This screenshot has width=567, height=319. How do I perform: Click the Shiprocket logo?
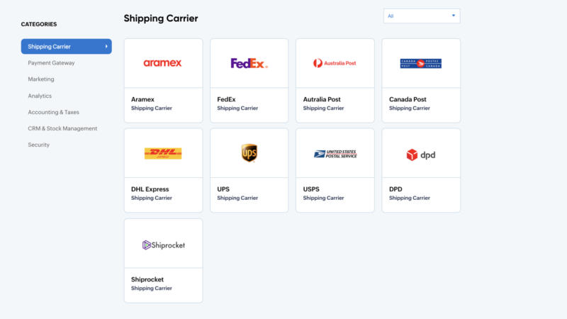click(163, 245)
